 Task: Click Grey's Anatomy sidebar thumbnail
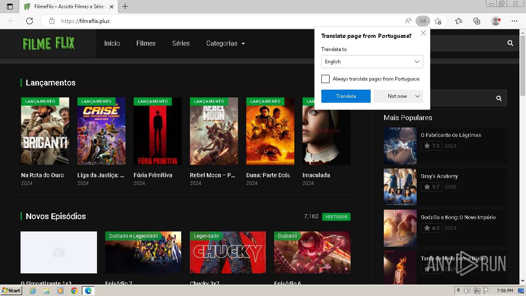pos(400,187)
